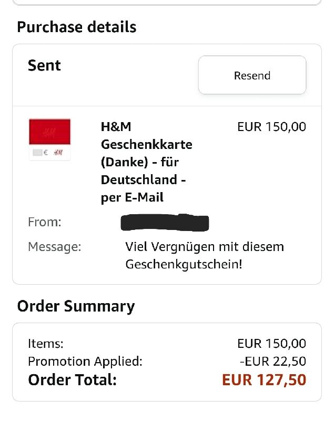
Task: Select the EUR 150,00 price beside the product
Action: click(271, 127)
